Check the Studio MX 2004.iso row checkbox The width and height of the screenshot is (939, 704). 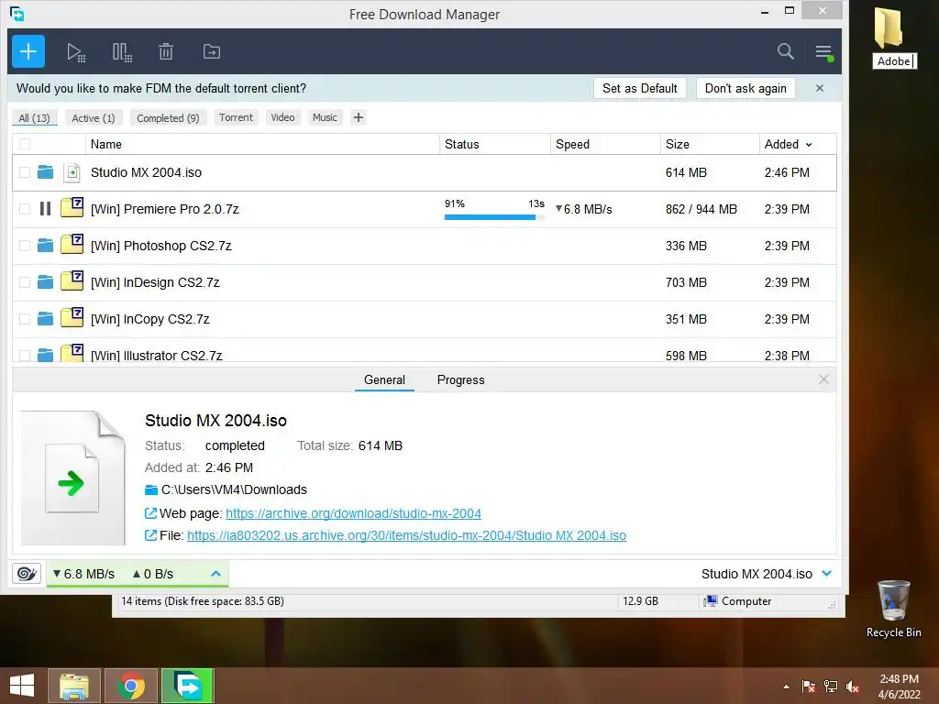click(25, 172)
